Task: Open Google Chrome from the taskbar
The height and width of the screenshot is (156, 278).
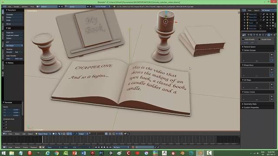Action: (x=56, y=153)
